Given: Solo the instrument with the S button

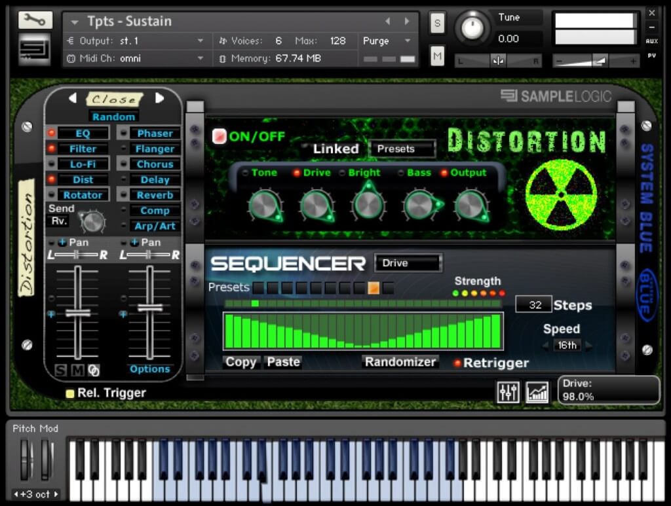Looking at the screenshot, I should pyautogui.click(x=437, y=23).
